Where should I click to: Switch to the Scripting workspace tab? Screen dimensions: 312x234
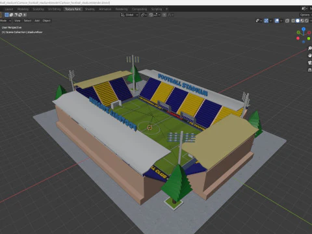coord(157,9)
